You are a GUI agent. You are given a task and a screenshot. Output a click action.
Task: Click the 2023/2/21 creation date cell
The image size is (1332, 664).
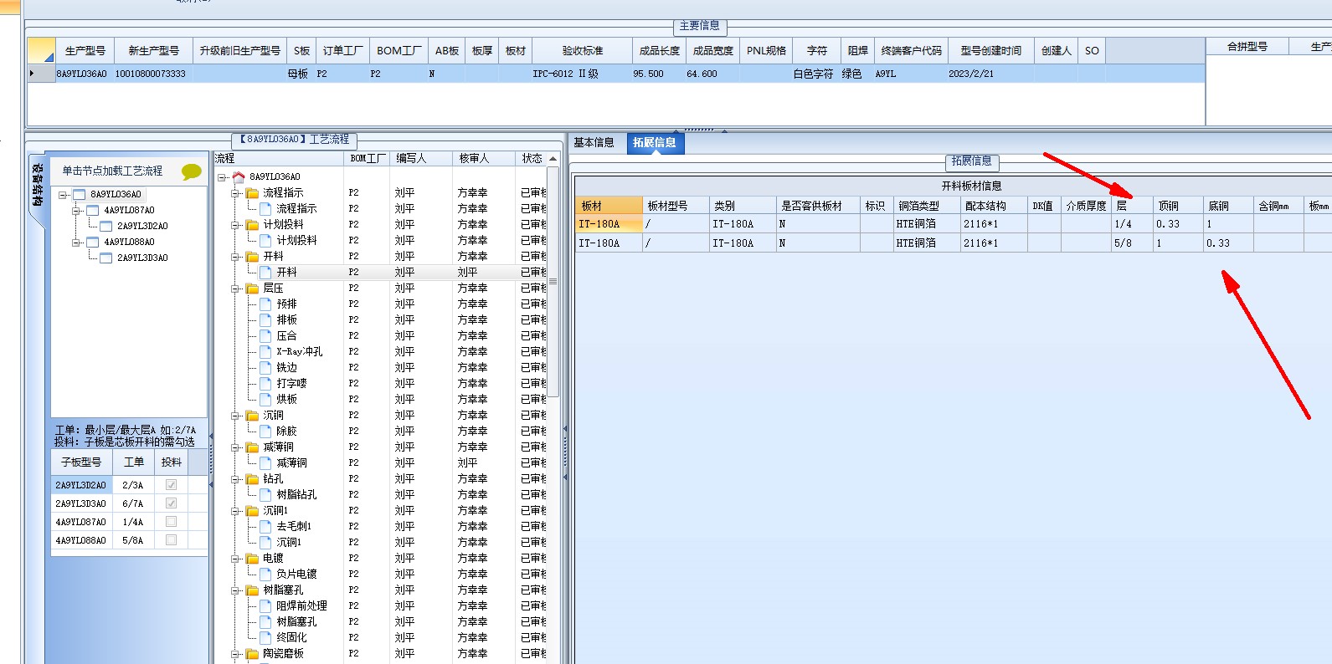coord(990,74)
